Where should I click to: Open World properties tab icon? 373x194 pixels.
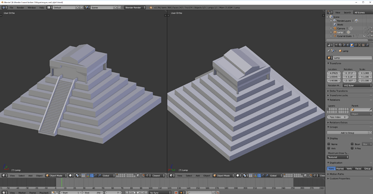(348, 45)
